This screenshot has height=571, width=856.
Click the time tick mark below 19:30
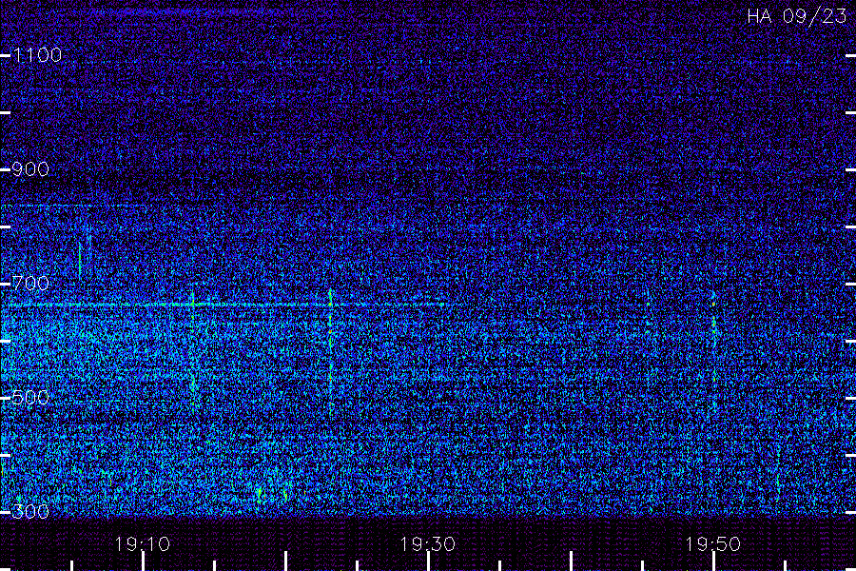pyautogui.click(x=429, y=561)
